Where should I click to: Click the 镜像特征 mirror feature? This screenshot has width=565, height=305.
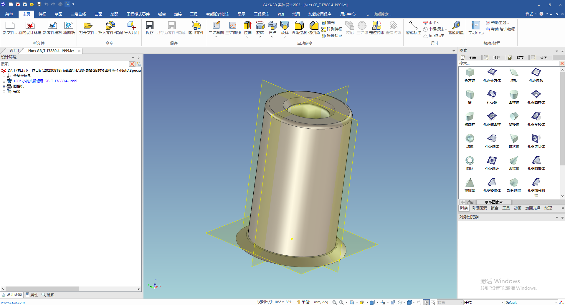(x=332, y=36)
